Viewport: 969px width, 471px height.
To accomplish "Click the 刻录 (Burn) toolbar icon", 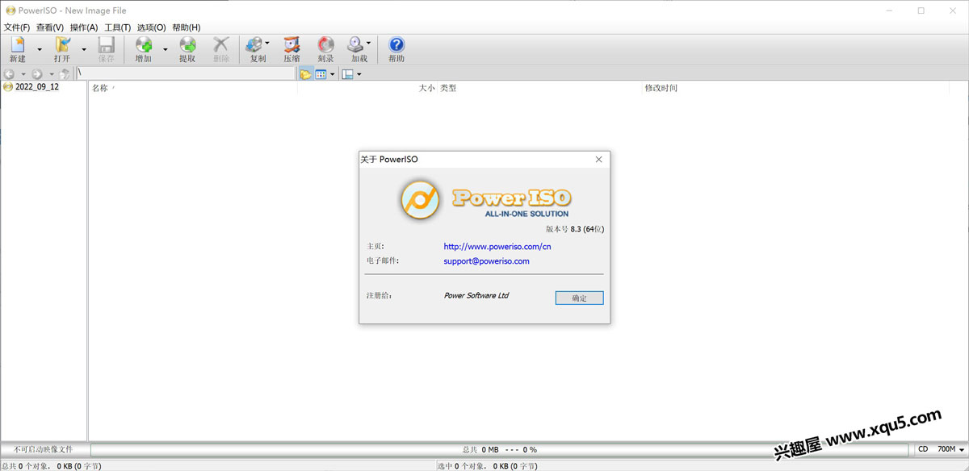I will pyautogui.click(x=325, y=49).
